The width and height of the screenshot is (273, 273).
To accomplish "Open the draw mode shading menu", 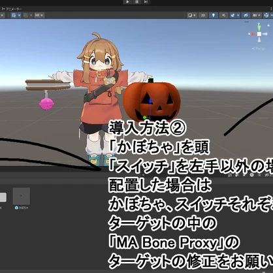I will click(x=192, y=15).
